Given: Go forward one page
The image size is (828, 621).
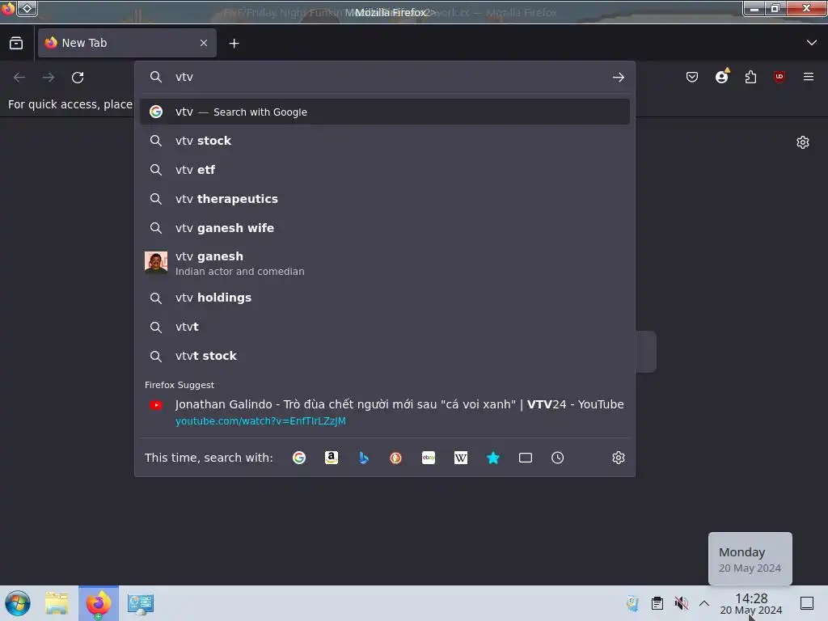Looking at the screenshot, I should tap(49, 78).
